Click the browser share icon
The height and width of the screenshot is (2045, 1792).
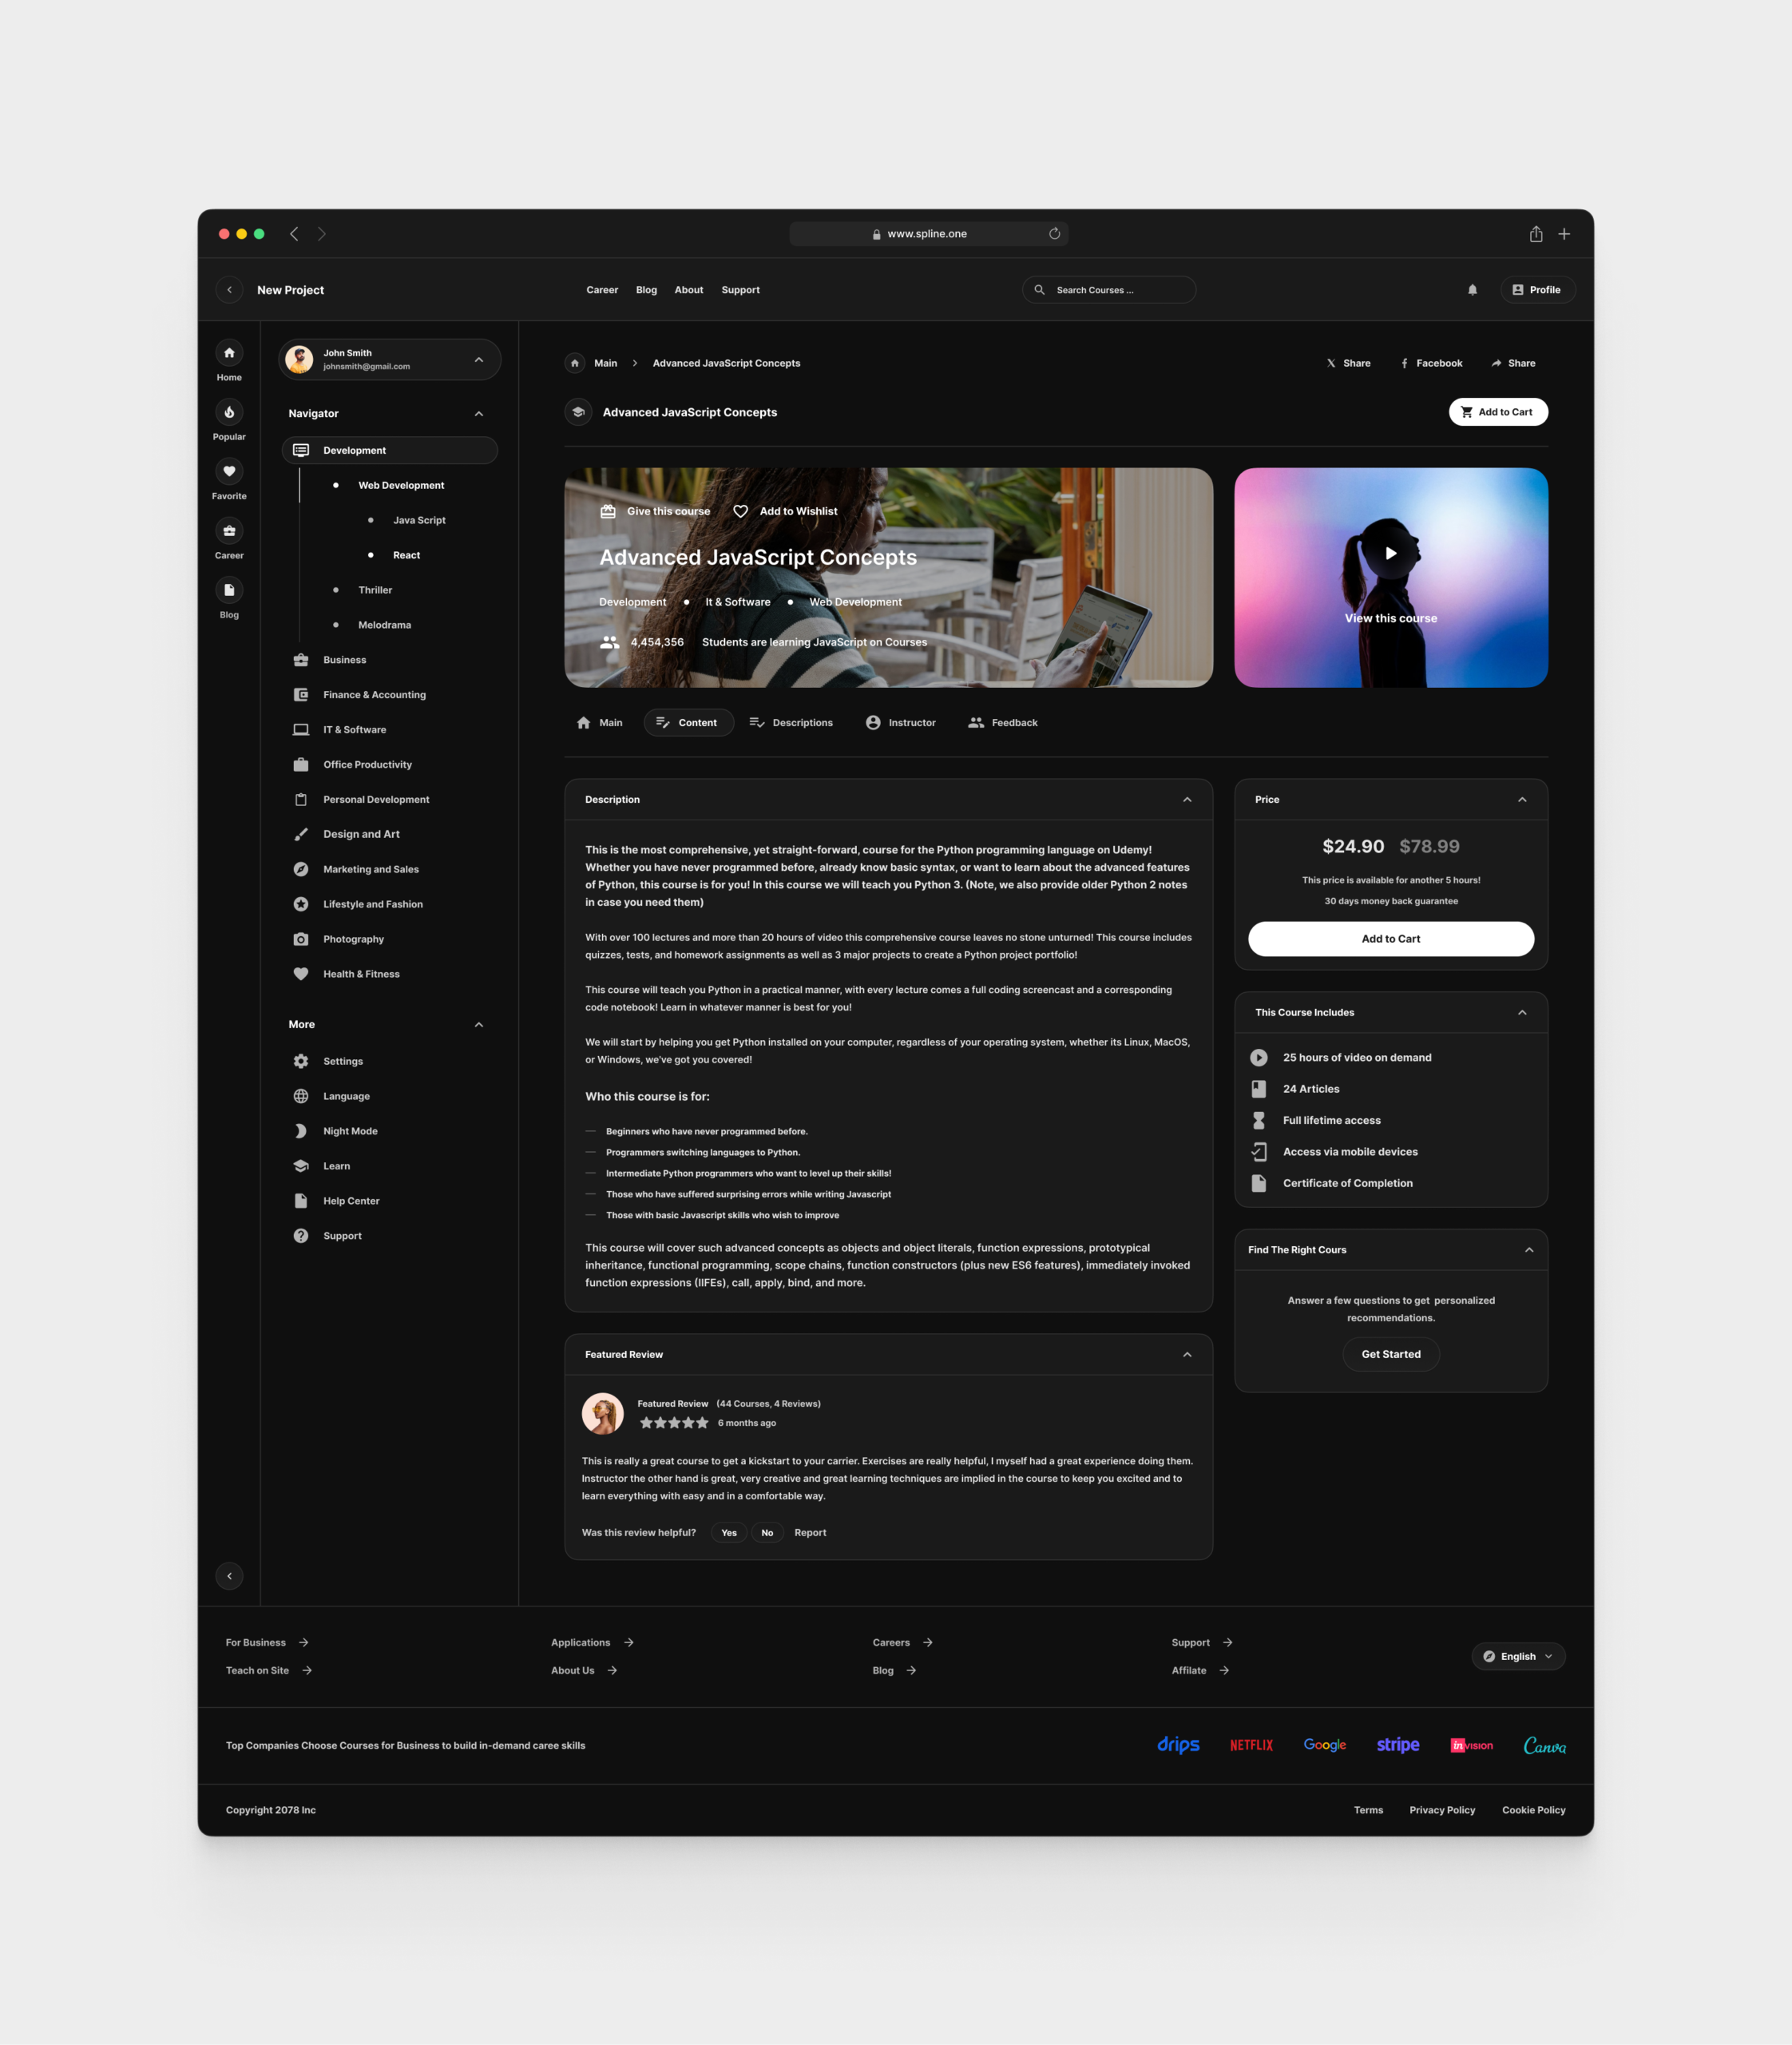[1536, 234]
